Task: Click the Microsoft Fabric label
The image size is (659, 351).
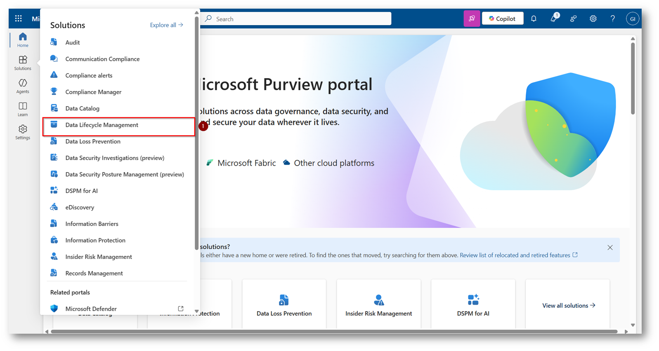Action: pos(246,163)
